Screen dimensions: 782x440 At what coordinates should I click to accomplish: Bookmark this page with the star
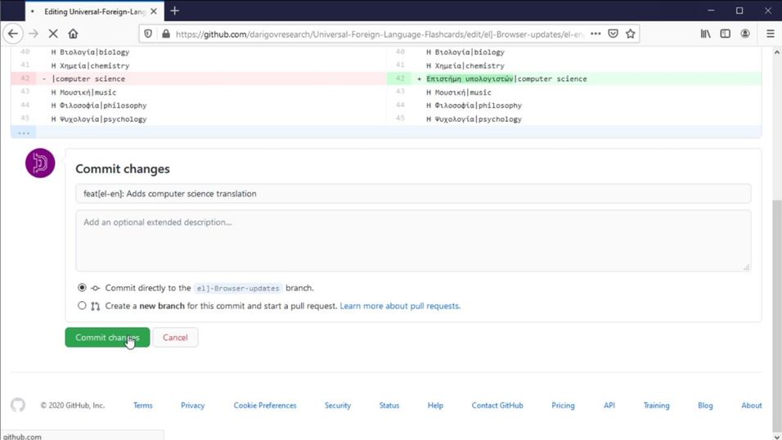point(631,34)
